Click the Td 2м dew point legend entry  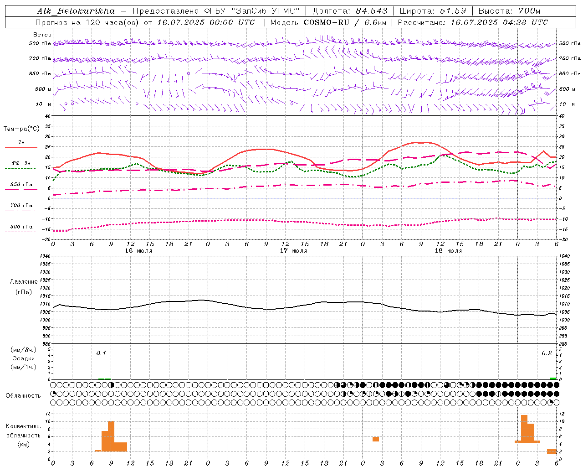21,163
